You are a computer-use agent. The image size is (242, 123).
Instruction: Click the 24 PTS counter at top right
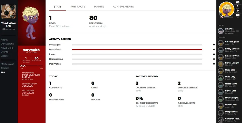(x=238, y=3)
